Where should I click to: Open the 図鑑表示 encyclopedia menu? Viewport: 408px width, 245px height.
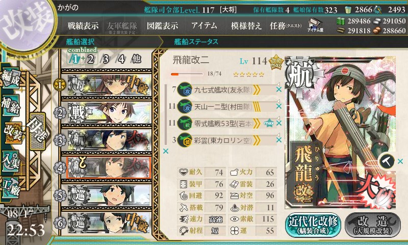pos(162,26)
